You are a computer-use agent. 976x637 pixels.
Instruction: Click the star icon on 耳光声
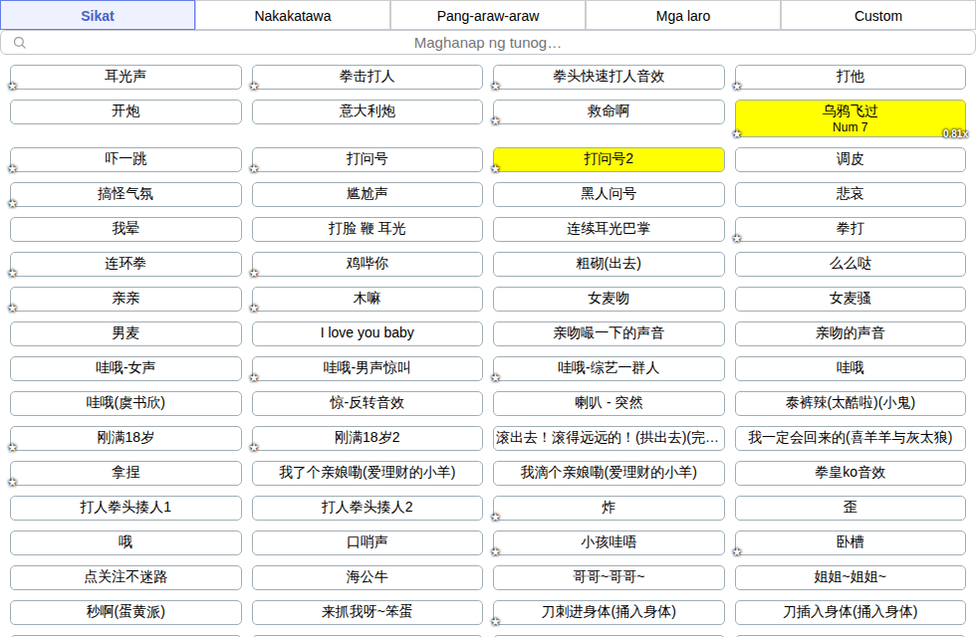(x=12, y=87)
